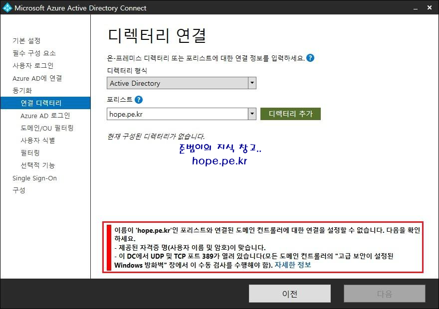Select 필수 구성 요소 in sidebar

click(34, 53)
